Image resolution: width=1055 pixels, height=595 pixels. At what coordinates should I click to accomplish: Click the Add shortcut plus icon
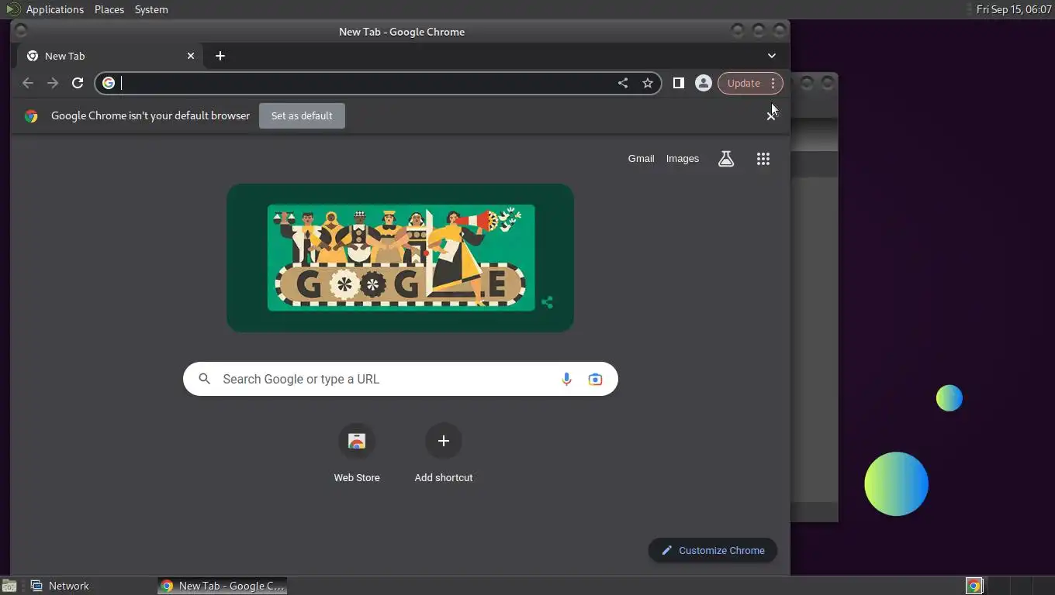click(x=444, y=441)
